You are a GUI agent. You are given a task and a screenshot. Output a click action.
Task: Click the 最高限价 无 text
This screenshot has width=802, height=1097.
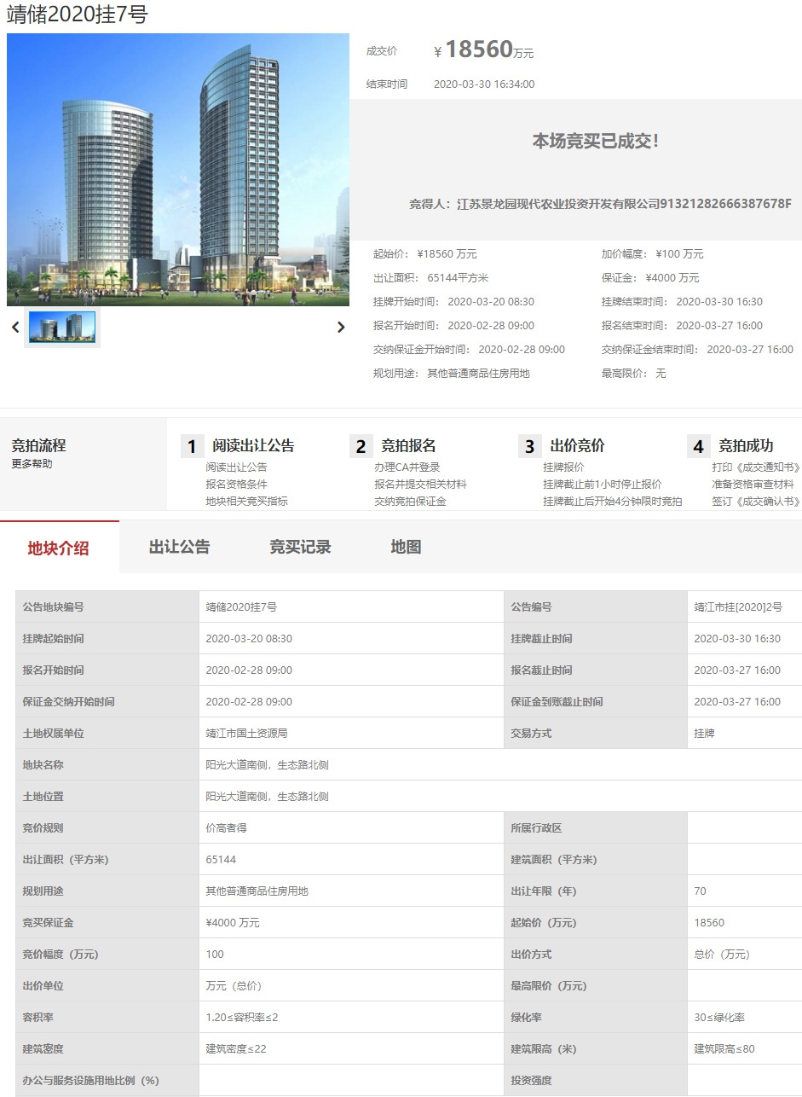point(633,374)
